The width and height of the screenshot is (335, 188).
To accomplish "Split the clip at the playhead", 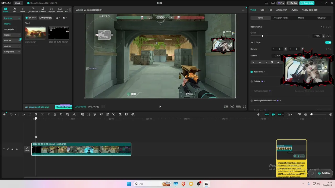I will point(36,114).
